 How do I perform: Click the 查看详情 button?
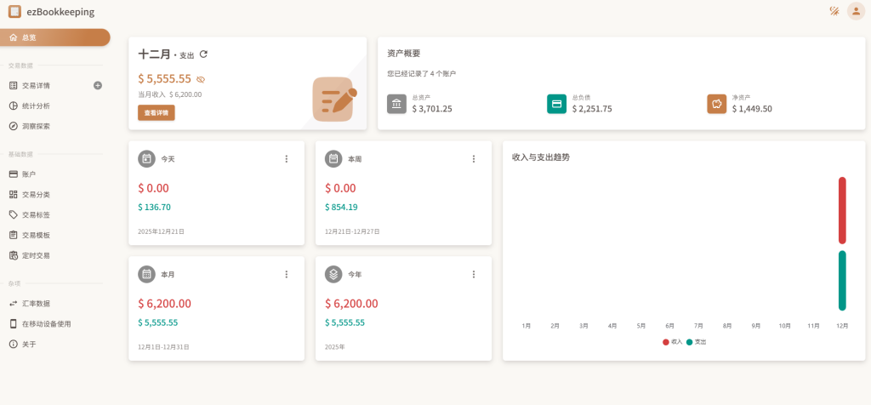pyautogui.click(x=157, y=112)
